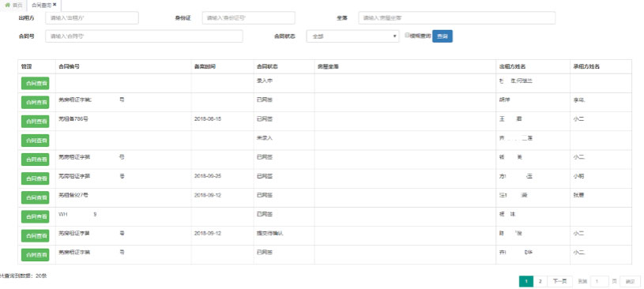Switch to the 合同查询 tab
The image size is (644, 289).
click(44, 5)
